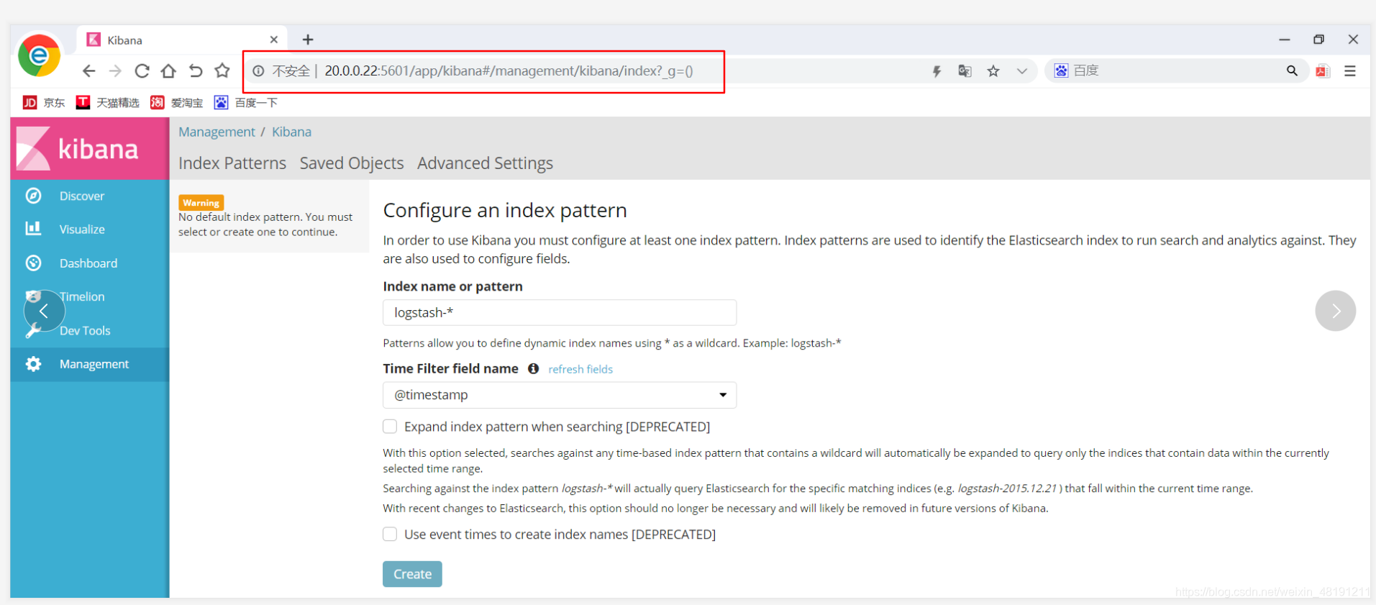Viewport: 1376px width, 605px height.
Task: Bookmark page with toolbar star icon
Action: click(x=222, y=70)
